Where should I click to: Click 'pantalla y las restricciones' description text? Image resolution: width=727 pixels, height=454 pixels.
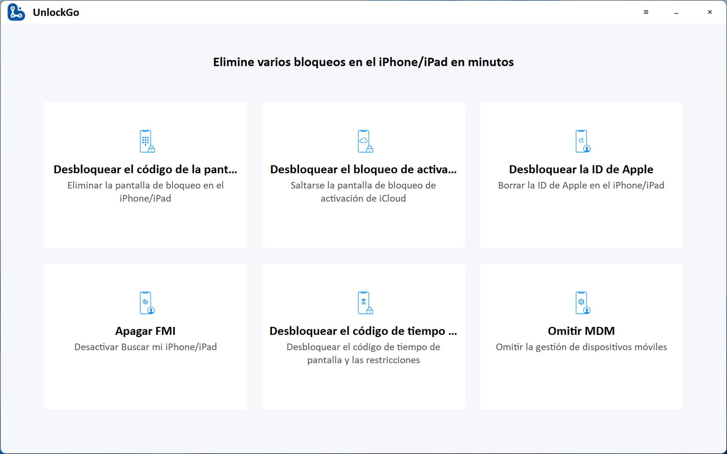363,360
